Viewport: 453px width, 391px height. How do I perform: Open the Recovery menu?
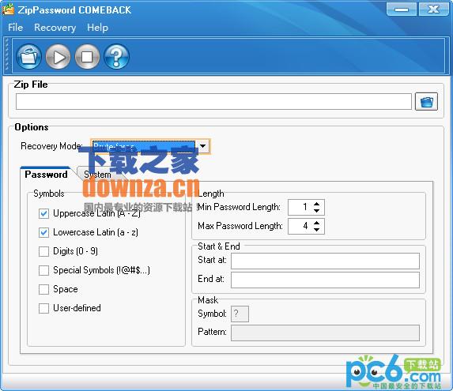coord(55,28)
